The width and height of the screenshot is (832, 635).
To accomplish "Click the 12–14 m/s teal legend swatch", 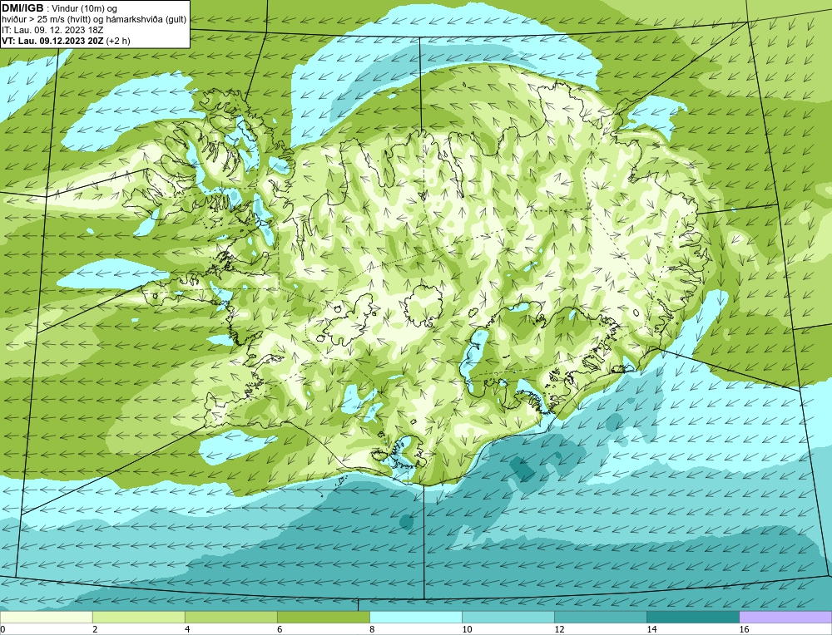I will point(600,617).
